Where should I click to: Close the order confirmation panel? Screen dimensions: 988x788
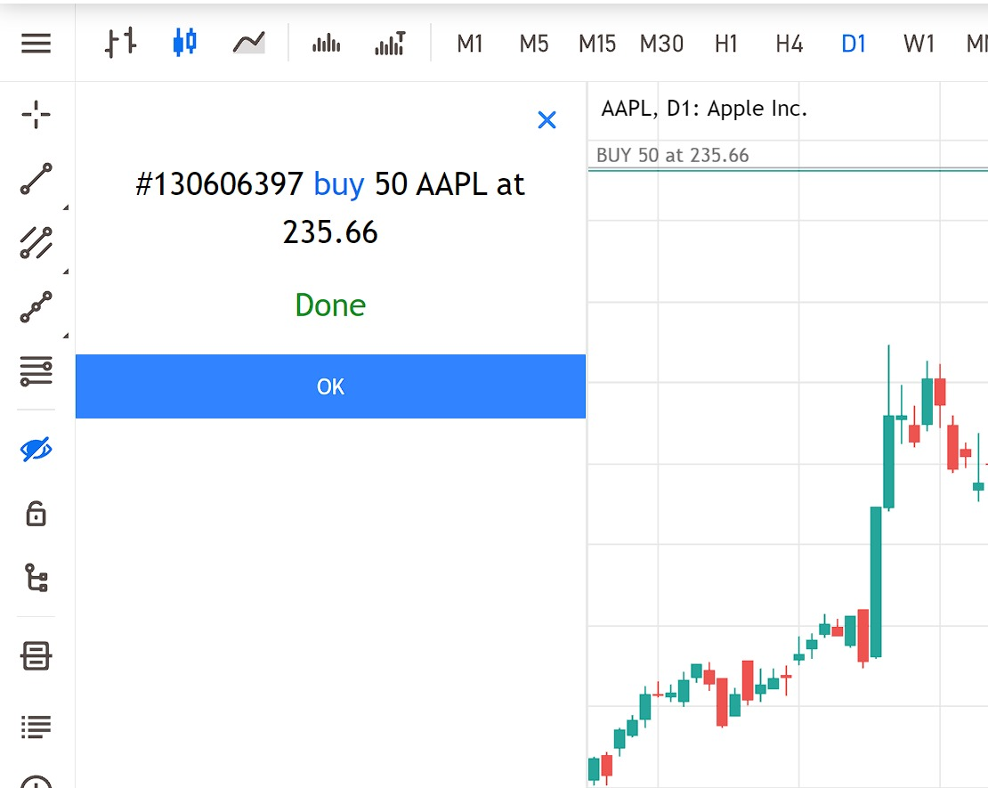pos(547,120)
